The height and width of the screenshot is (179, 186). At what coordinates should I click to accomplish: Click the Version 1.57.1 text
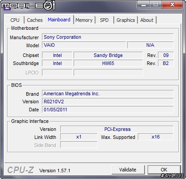coord(55,171)
